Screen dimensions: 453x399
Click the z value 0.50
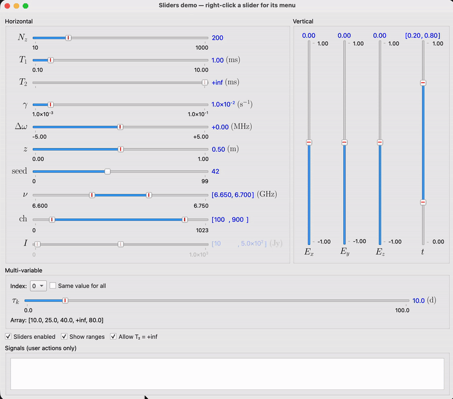[x=219, y=149]
